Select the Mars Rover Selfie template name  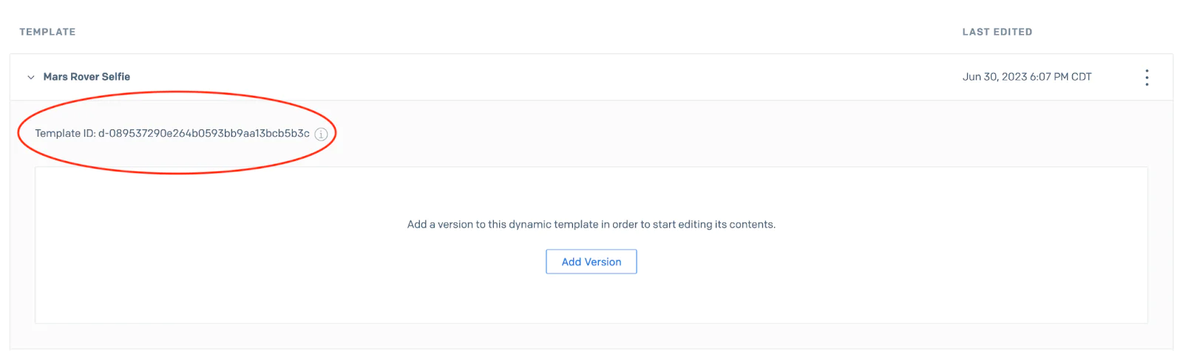tap(87, 77)
